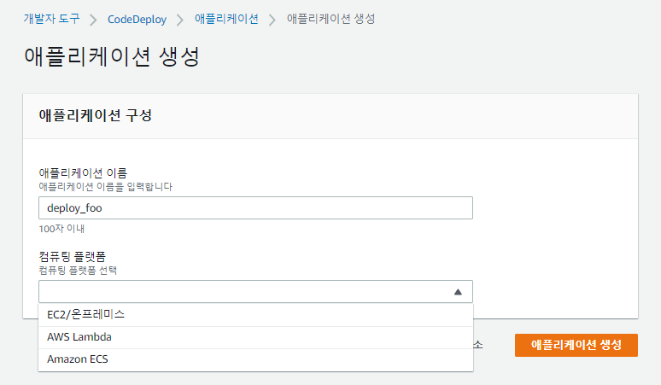Screen dimensions: 661x385
Task: Click the "컴퓨팅 플랫폼" field label
Action: 78,256
